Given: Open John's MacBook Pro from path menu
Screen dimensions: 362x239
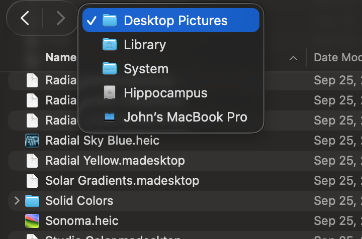Looking at the screenshot, I should point(185,117).
